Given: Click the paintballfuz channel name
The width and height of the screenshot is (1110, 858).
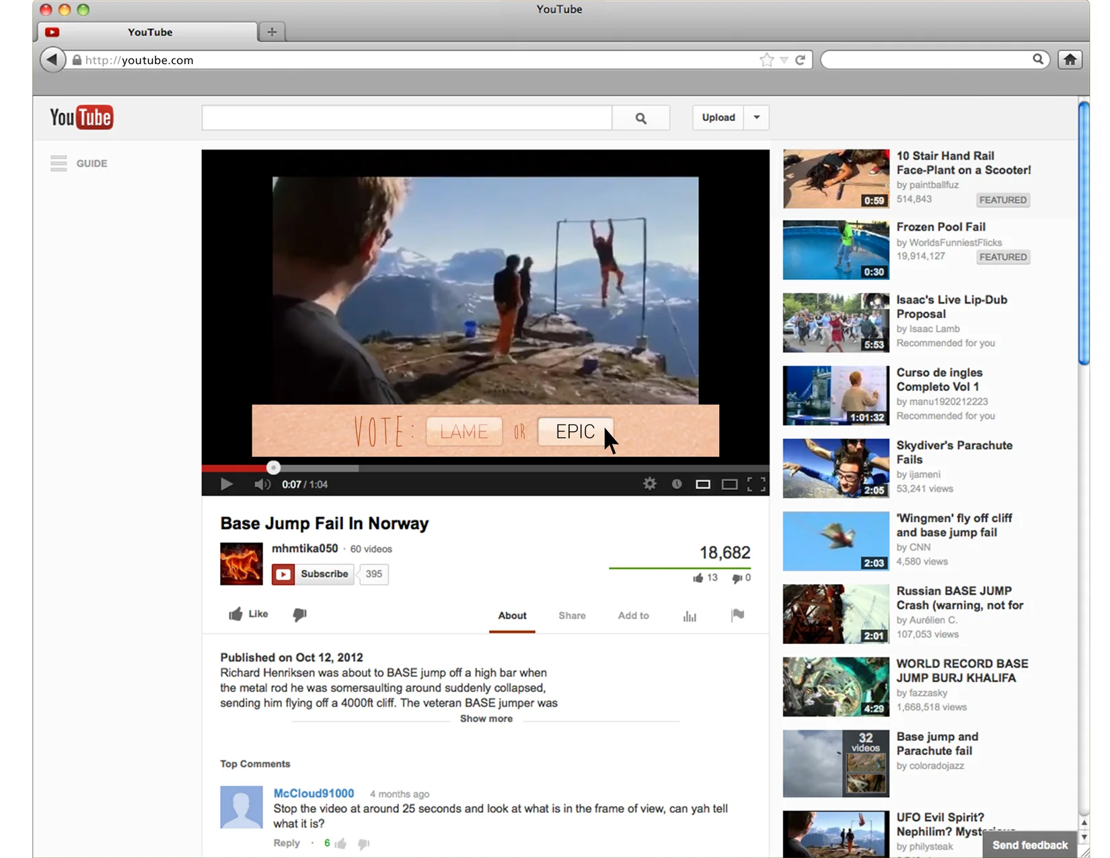Looking at the screenshot, I should (934, 185).
